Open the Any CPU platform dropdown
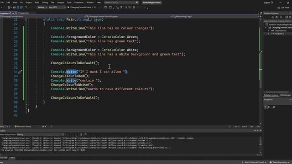This screenshot has width=292, height=164. click(x=57, y=7)
